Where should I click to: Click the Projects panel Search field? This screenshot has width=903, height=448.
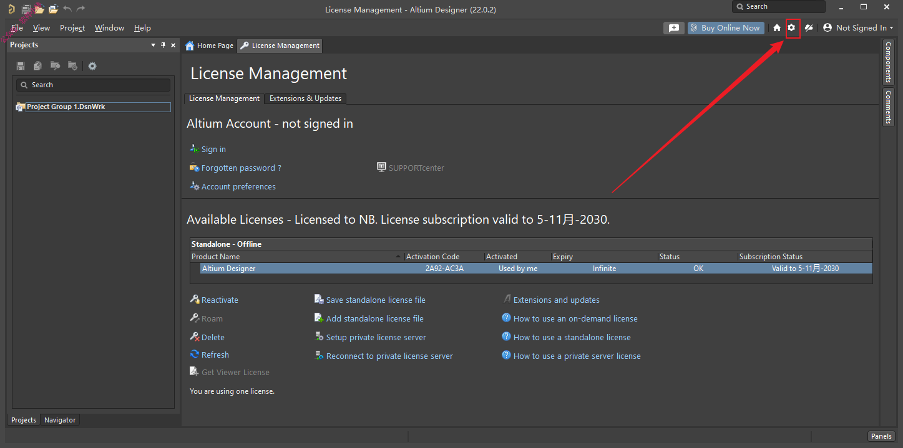[x=94, y=85]
